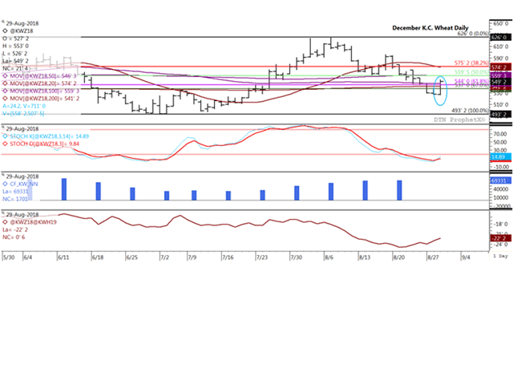Click the purple 559' 3 price flag
The height and width of the screenshot is (385, 513).
pyautogui.click(x=500, y=75)
